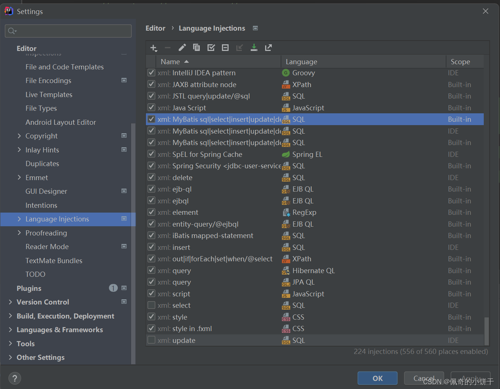500x389 pixels.
Task: Open File and Code Templates settings
Action: [65, 67]
